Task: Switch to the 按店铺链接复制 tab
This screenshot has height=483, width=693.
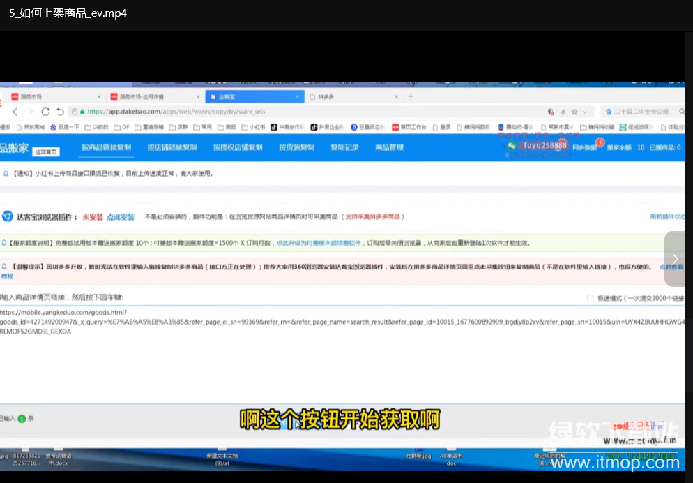Action: click(174, 147)
